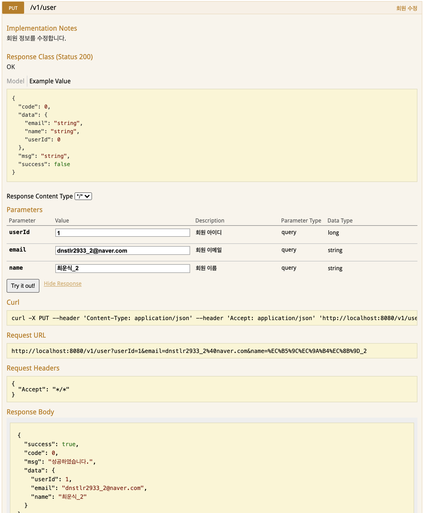Click the "msg": "성공하였습니다." response line

pyautogui.click(x=60, y=462)
